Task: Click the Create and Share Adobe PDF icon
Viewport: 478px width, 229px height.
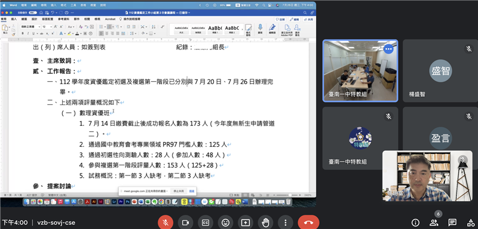Action: click(x=287, y=30)
